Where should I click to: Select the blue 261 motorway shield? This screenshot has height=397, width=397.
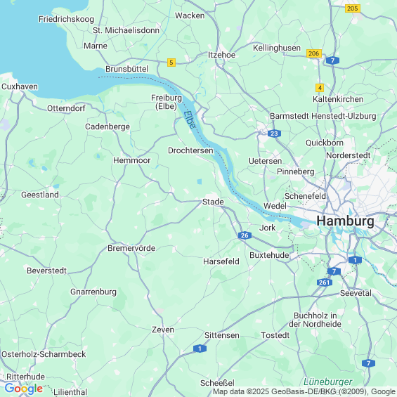tap(325, 282)
